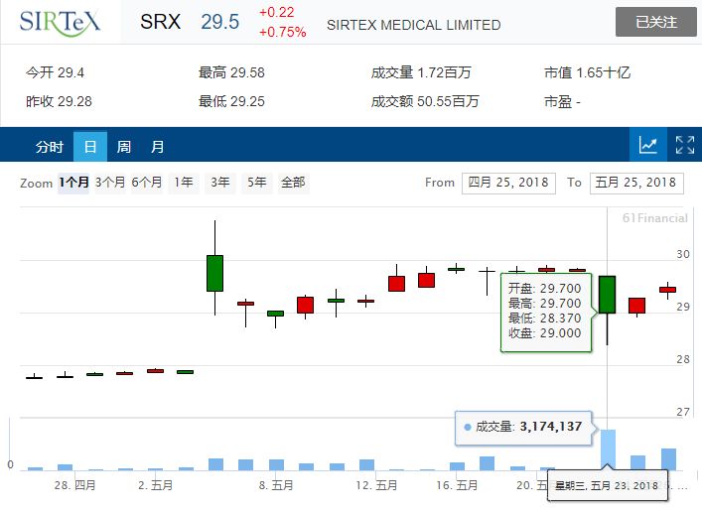This screenshot has height=512, width=702.
Task: Click the 28. 四月 axis date label
Action: click(74, 485)
